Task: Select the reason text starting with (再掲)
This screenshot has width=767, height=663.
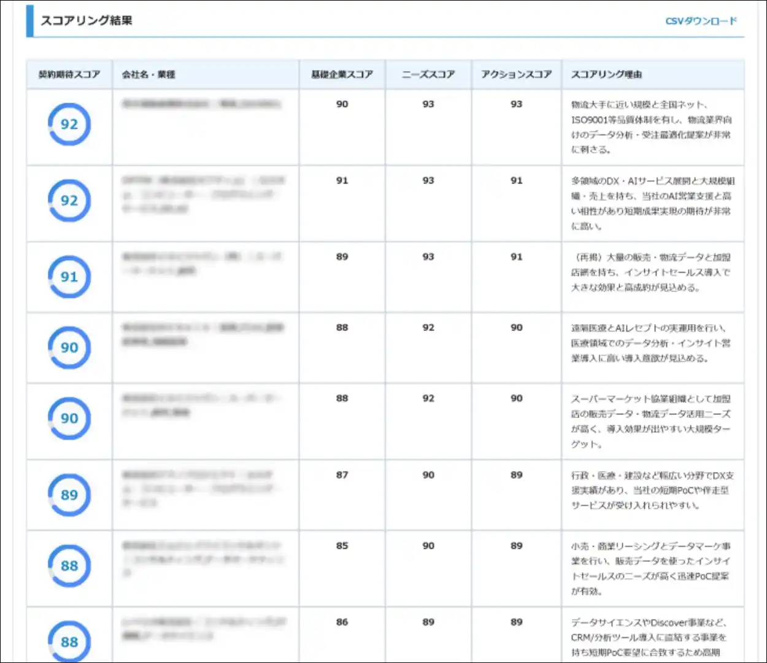Action: tap(651, 272)
